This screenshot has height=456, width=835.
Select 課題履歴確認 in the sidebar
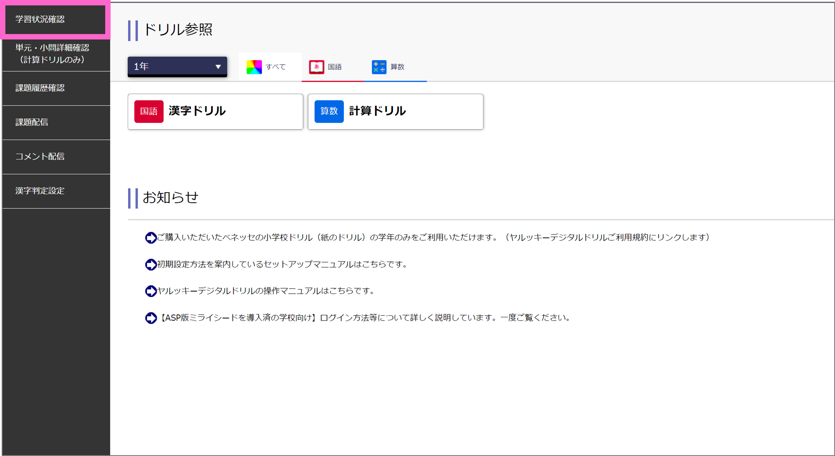click(x=55, y=88)
